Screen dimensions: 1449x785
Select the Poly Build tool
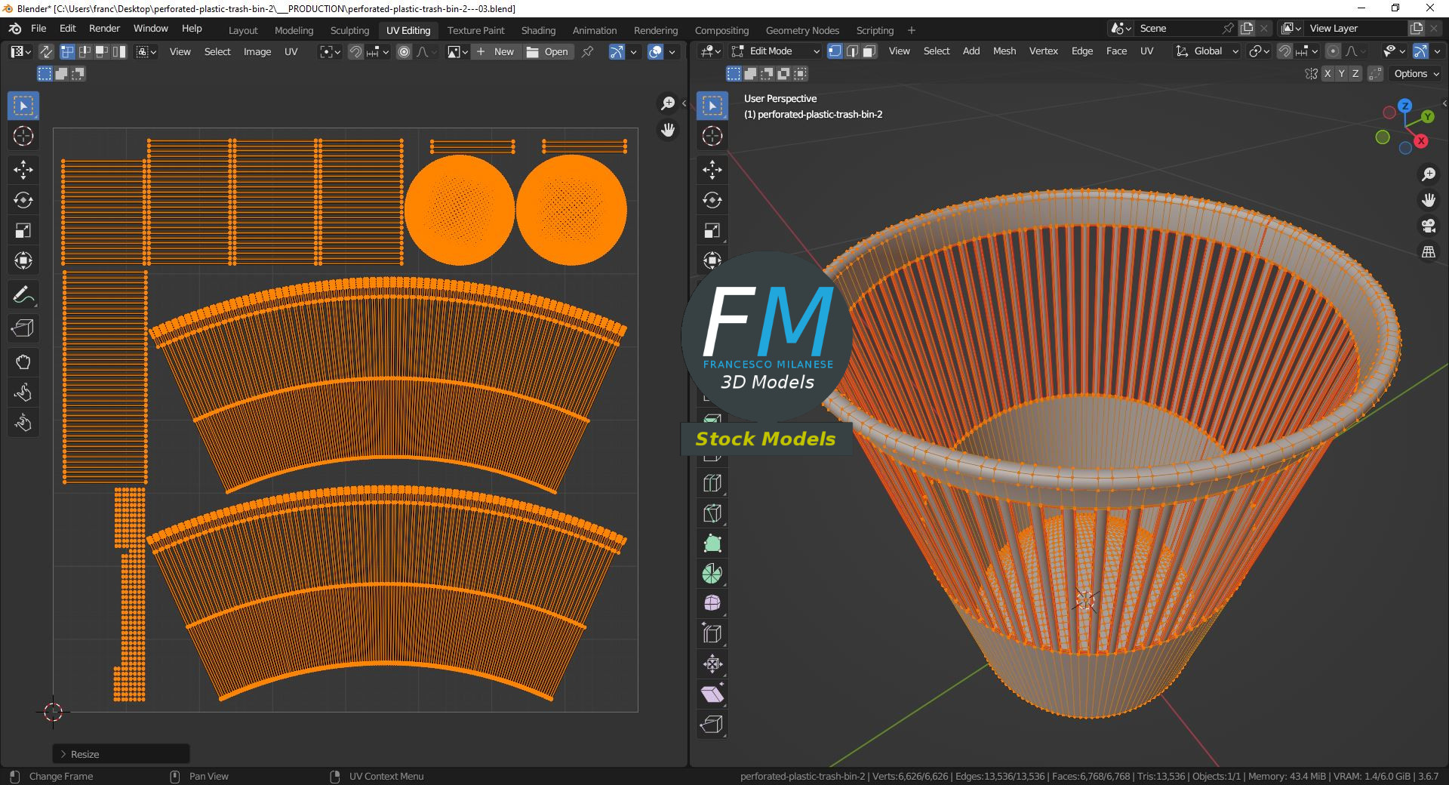point(712,543)
